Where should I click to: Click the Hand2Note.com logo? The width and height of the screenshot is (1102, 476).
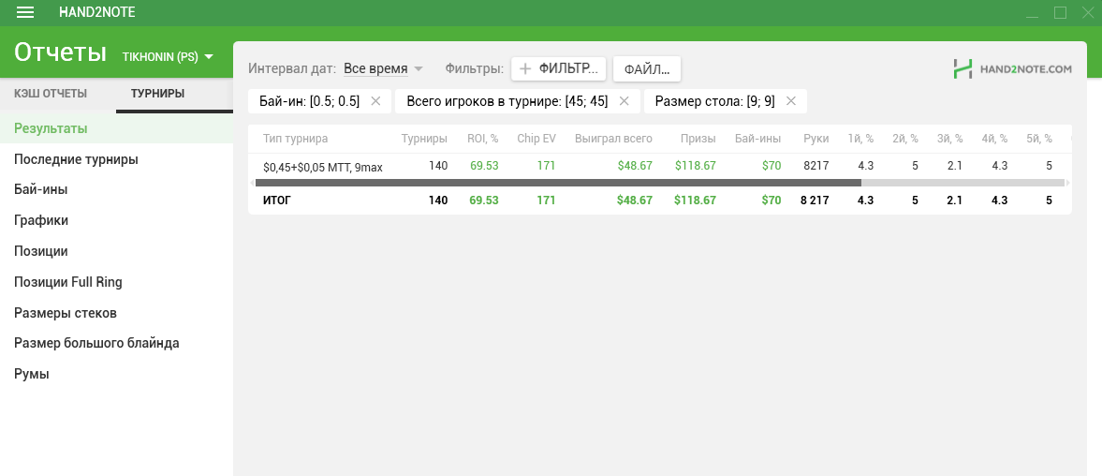click(1012, 68)
